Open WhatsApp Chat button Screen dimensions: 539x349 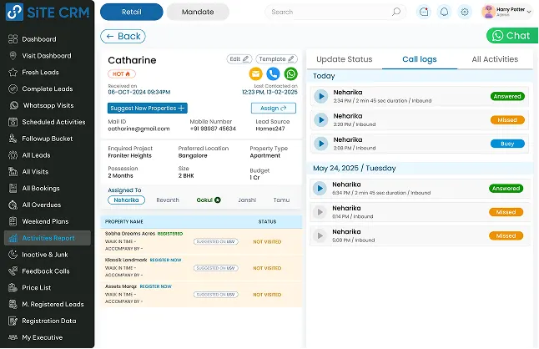point(511,35)
